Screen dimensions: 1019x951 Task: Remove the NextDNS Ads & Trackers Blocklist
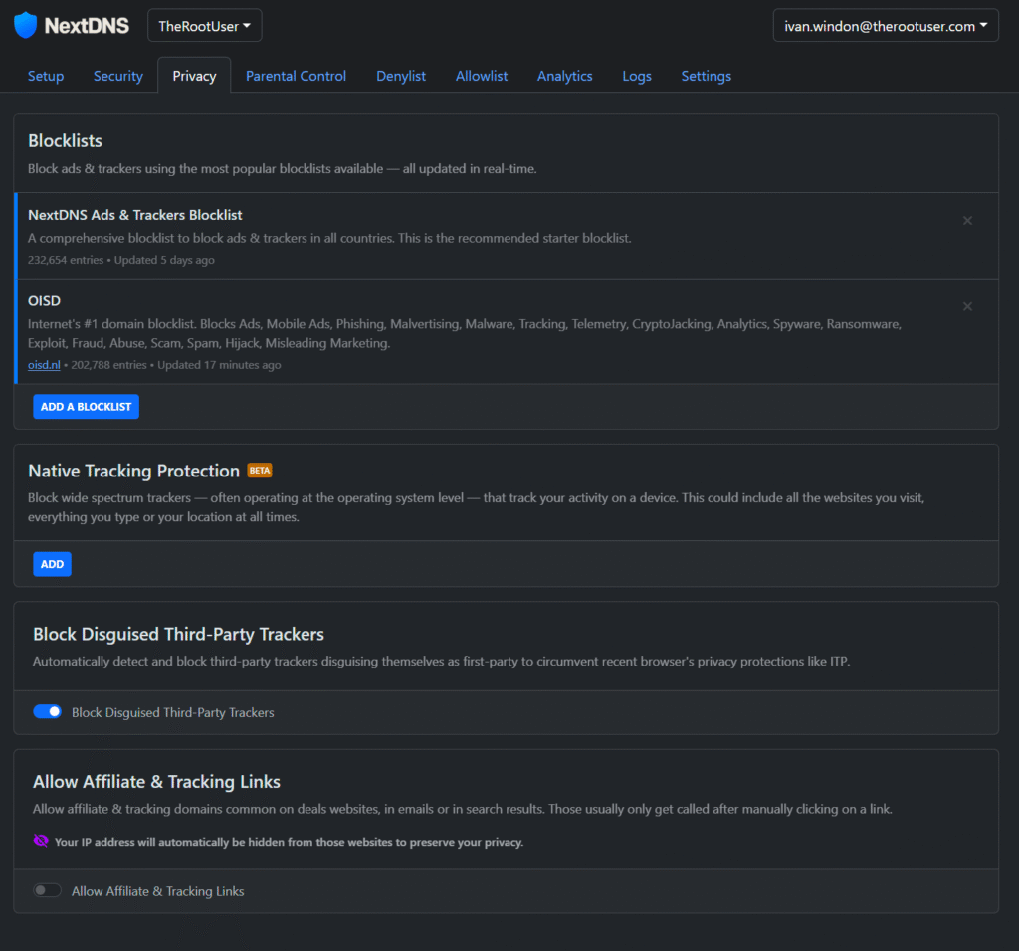coord(967,221)
